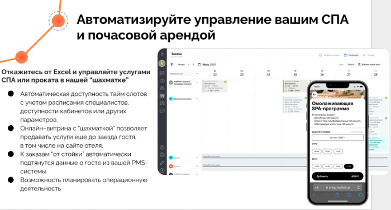Open the inbox tray icon in the sidebar

162,80
